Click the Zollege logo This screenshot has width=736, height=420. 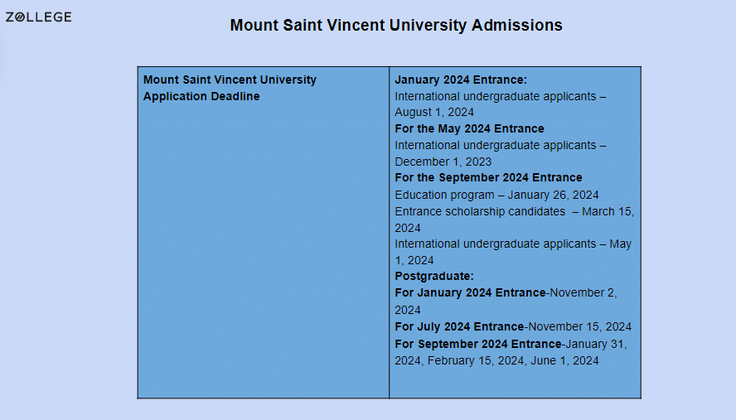[x=38, y=17]
